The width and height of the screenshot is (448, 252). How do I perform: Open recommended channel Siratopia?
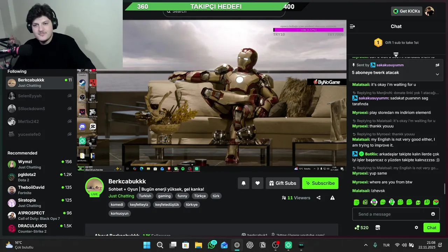tap(40, 203)
